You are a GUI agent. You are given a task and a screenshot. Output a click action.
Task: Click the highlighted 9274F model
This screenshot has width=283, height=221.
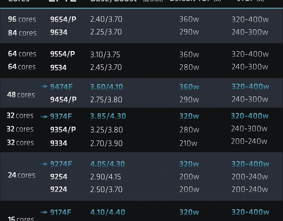click(61, 164)
